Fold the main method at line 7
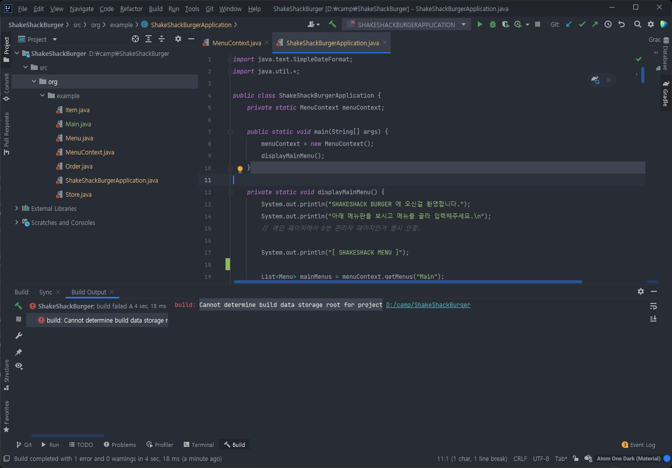Image resolution: width=672 pixels, height=468 pixels. (230, 132)
